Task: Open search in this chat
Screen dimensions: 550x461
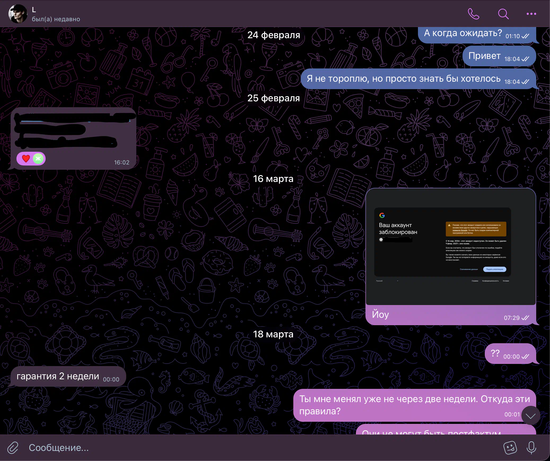Action: [x=503, y=14]
